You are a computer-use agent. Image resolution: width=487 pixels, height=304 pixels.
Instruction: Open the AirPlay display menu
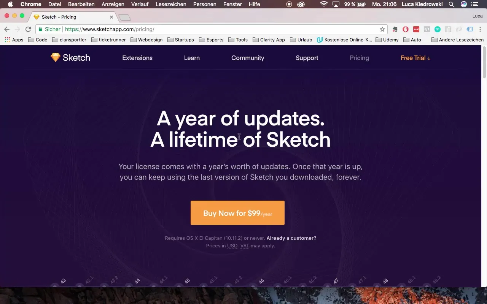click(336, 4)
